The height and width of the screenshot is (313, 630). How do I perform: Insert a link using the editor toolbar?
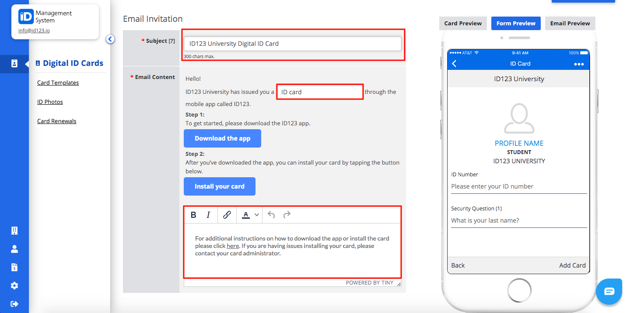(227, 215)
